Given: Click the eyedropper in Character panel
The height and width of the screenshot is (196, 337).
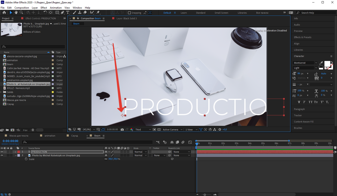Looking at the screenshot, I should [321, 63].
